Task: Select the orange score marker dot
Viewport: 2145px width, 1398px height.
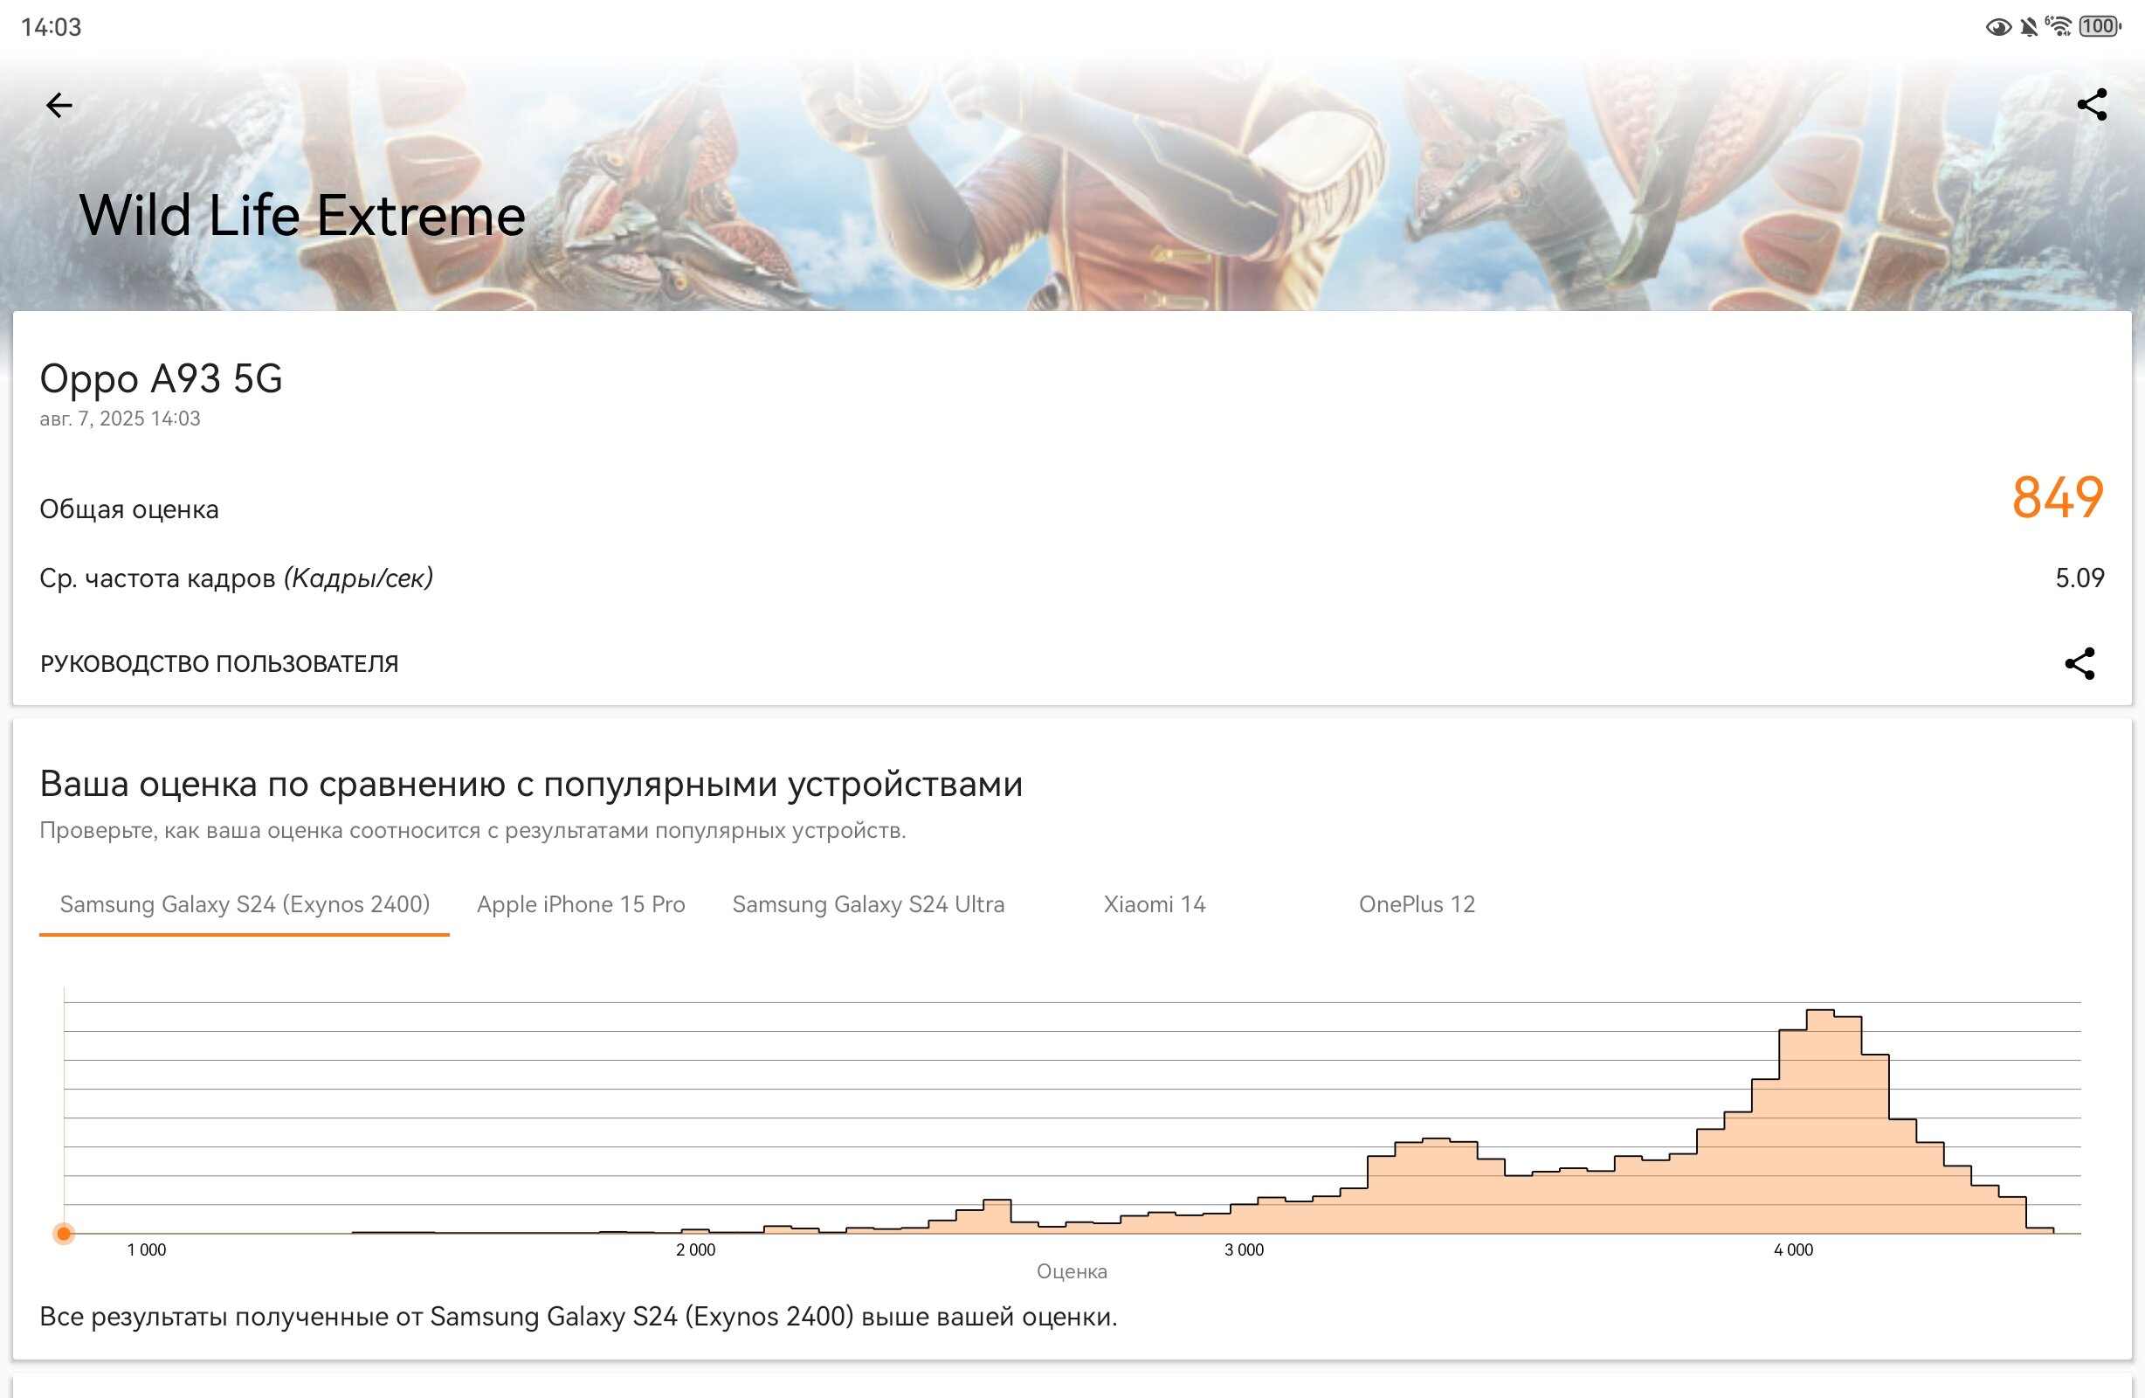Action: 64,1233
